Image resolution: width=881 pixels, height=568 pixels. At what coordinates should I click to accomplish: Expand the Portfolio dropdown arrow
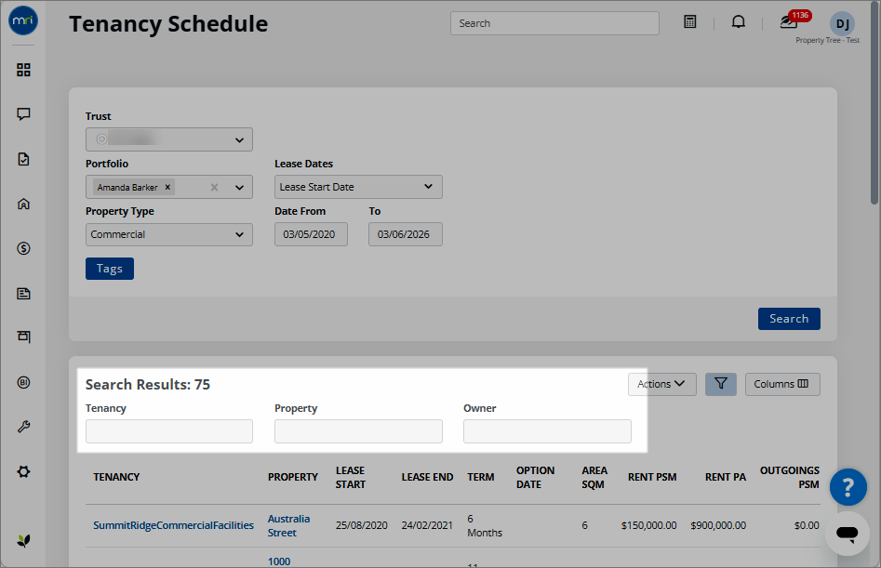(239, 188)
